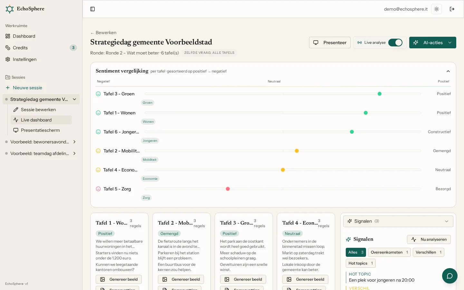Switch theme with the sun icon
This screenshot has width=464, height=290.
437,9
